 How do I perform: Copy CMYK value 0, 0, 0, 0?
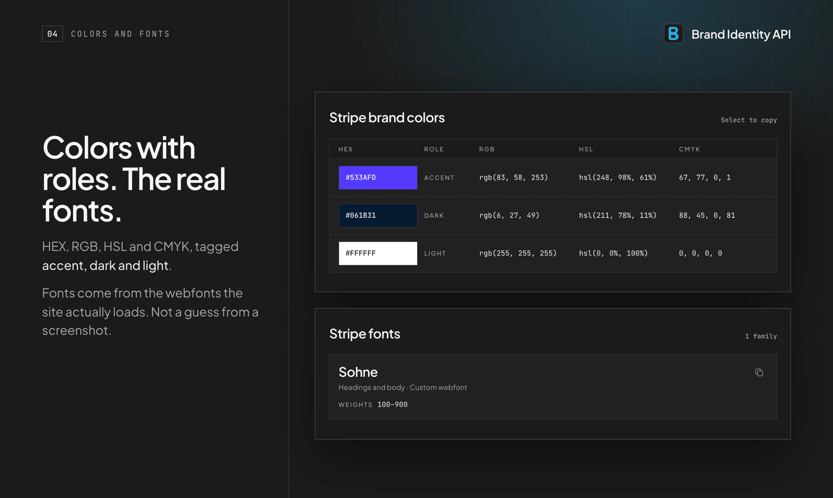(x=700, y=253)
